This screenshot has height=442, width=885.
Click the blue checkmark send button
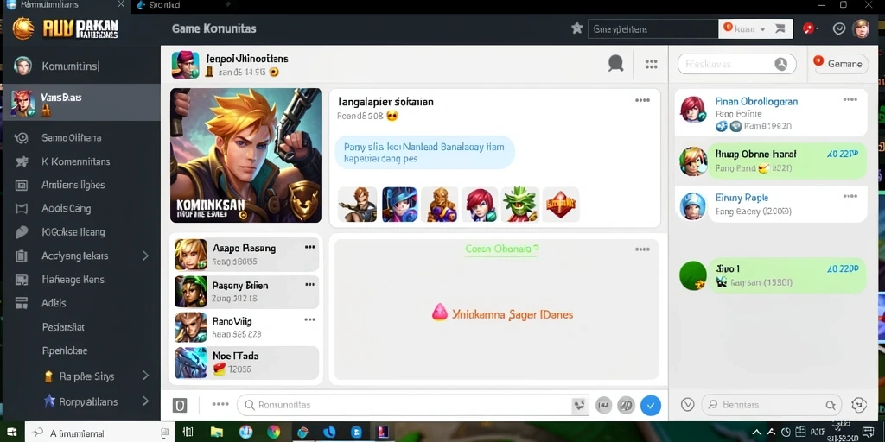pyautogui.click(x=650, y=405)
